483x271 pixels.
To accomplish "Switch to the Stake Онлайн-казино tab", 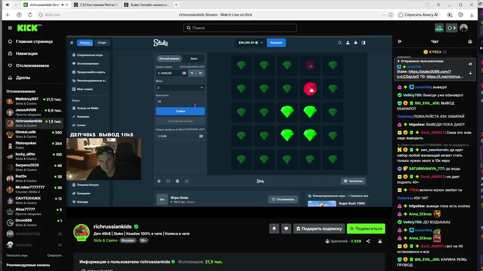I will pos(146,5).
